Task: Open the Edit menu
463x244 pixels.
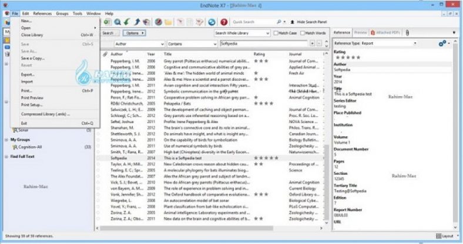Action: 25,13
